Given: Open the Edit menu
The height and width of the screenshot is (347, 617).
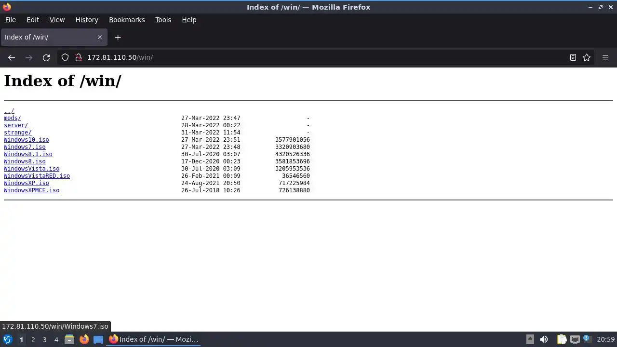Looking at the screenshot, I should (x=33, y=20).
